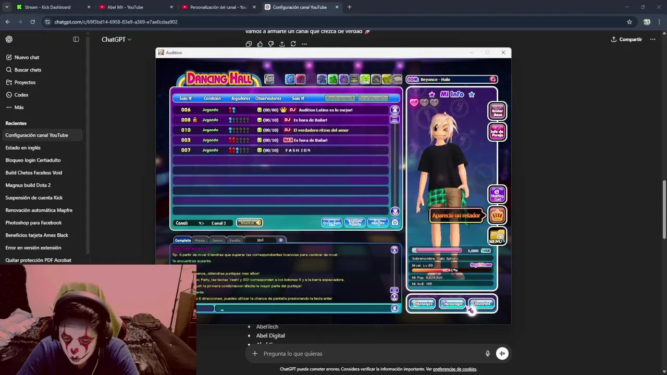
Task: Select room 007 FASHION
Action: [x=280, y=150]
